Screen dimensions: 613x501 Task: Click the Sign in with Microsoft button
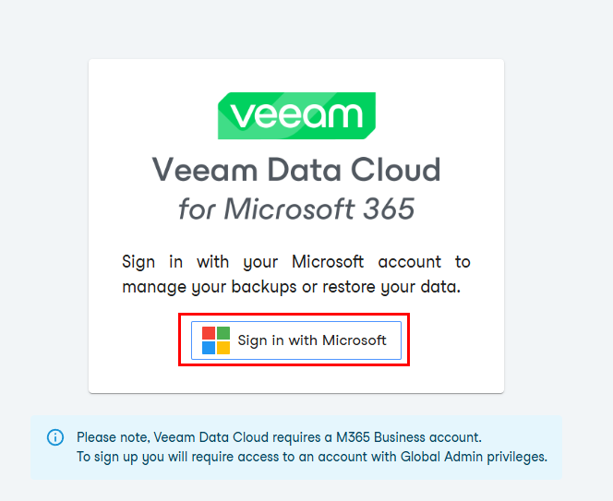click(x=296, y=340)
